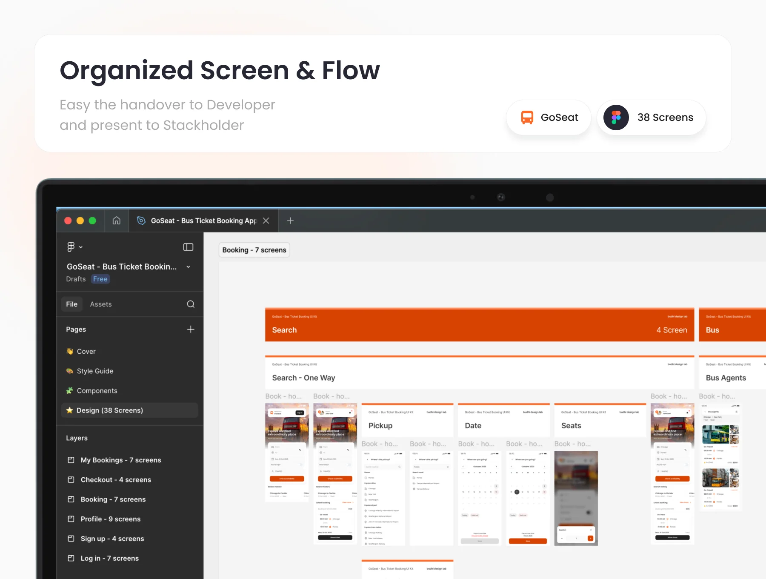Image resolution: width=766 pixels, height=579 pixels.
Task: Click the puzzle icon beside Components
Action: coord(70,390)
